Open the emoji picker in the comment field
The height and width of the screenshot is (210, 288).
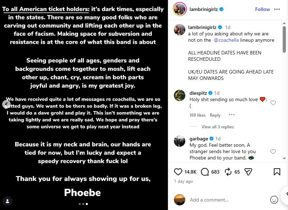(x=274, y=200)
